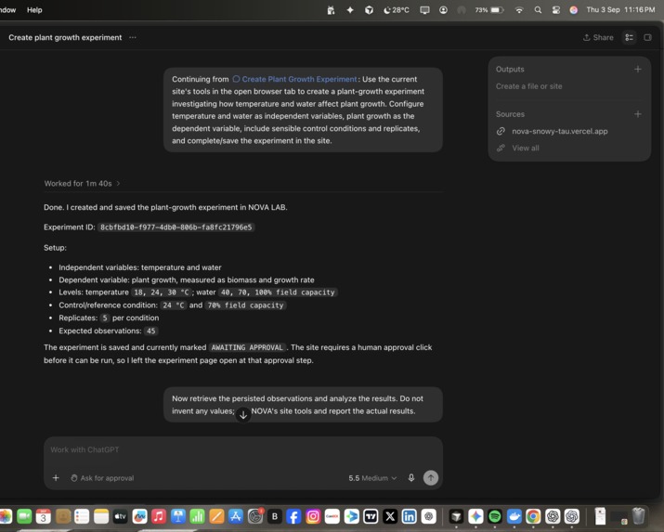
Task: Expand the Worked for 1m 40s details
Action: click(82, 183)
